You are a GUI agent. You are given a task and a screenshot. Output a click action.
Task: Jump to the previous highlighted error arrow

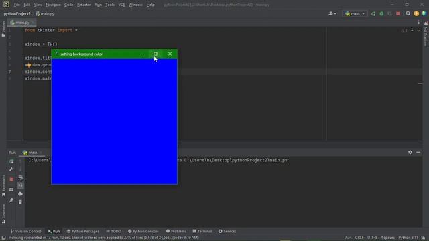click(x=412, y=31)
